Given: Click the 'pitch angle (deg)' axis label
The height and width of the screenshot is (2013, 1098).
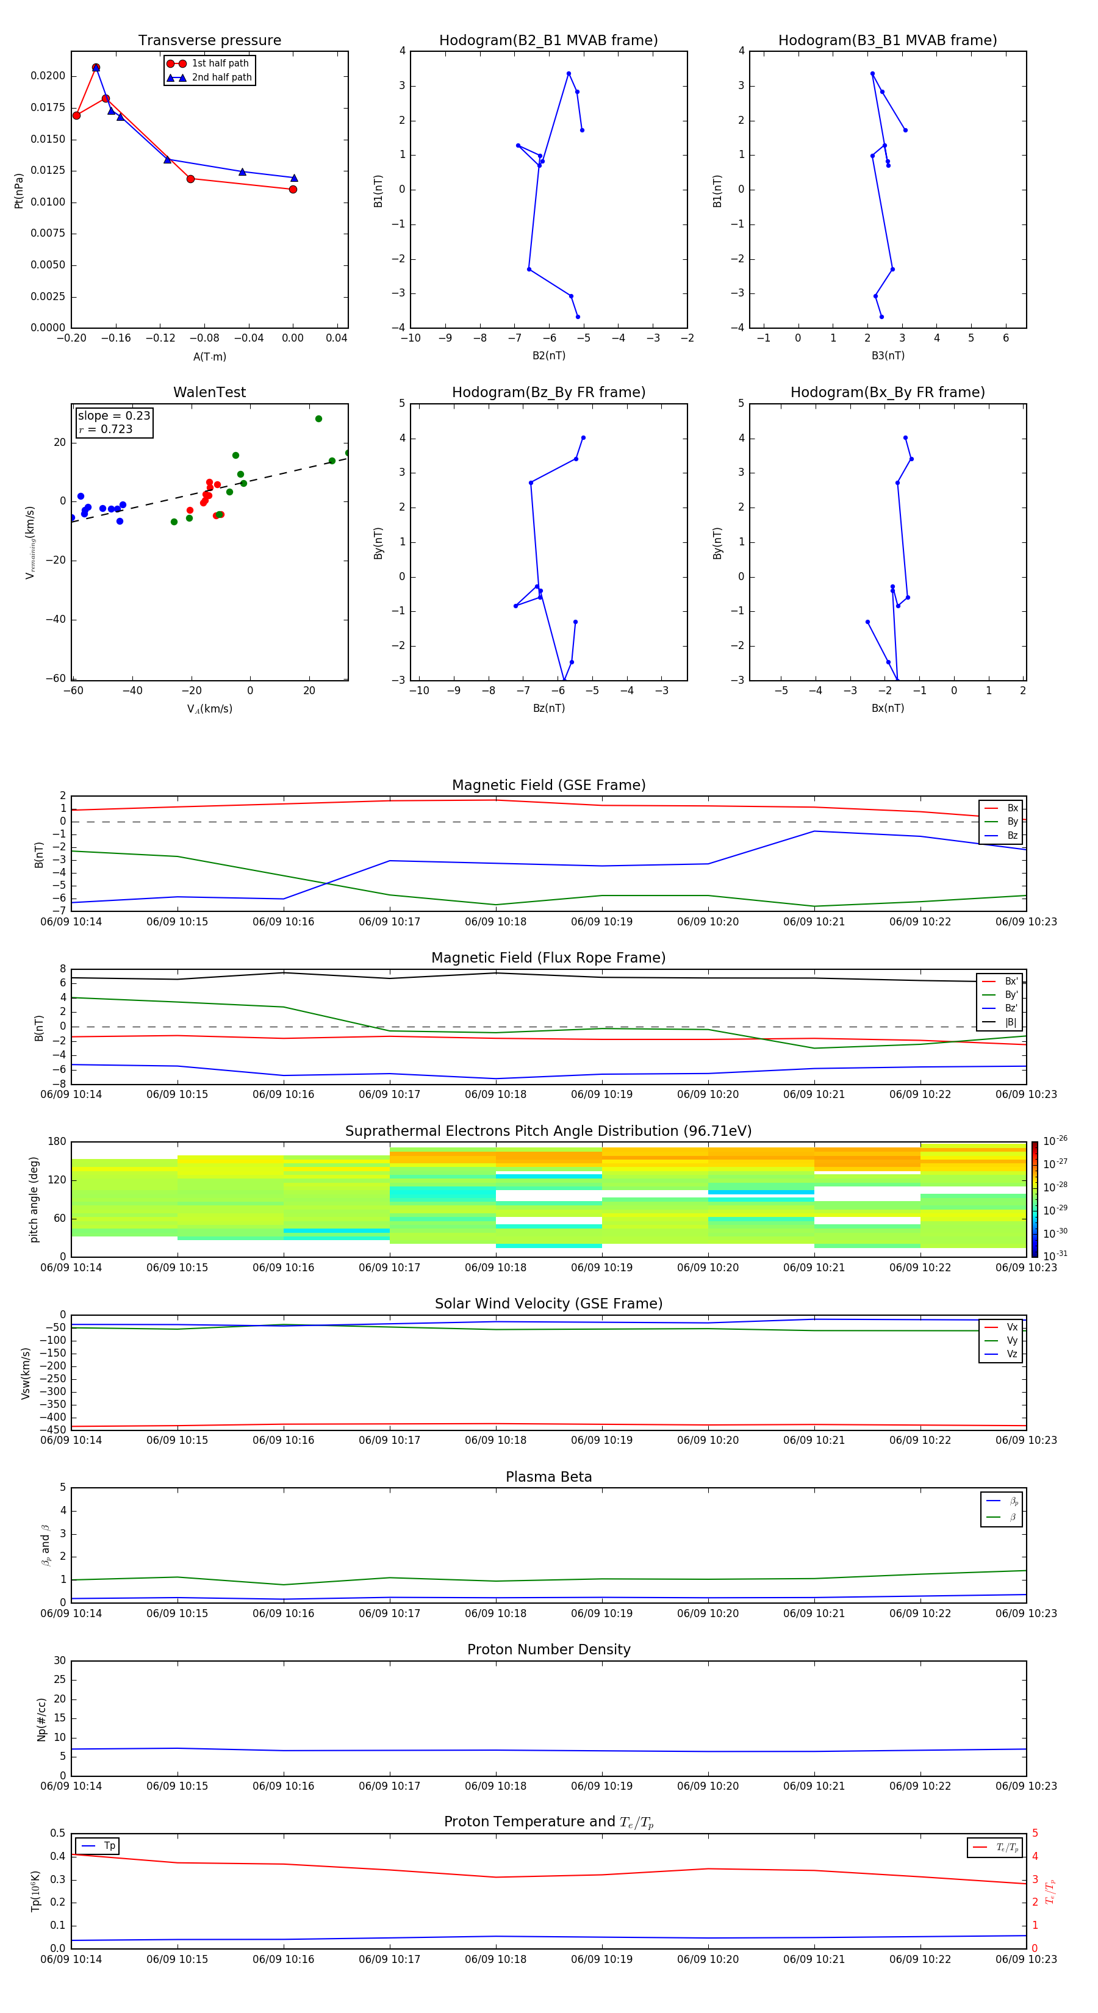Looking at the screenshot, I should point(34,1199).
